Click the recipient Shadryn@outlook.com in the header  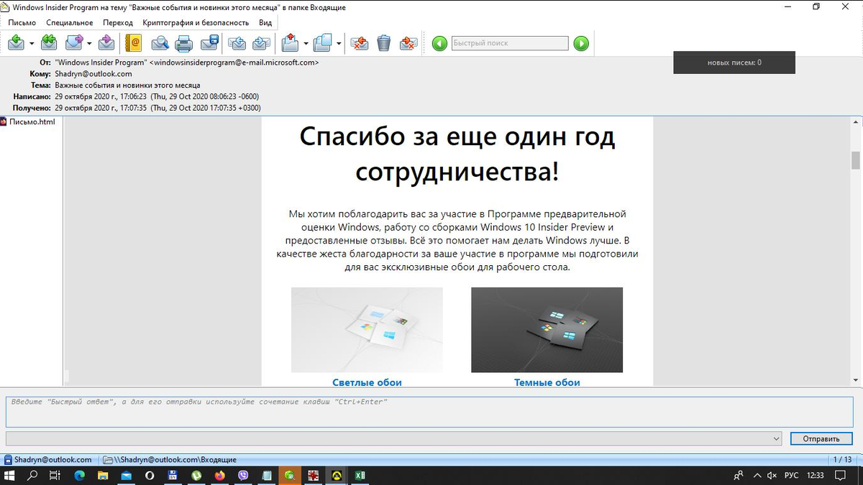coord(93,74)
